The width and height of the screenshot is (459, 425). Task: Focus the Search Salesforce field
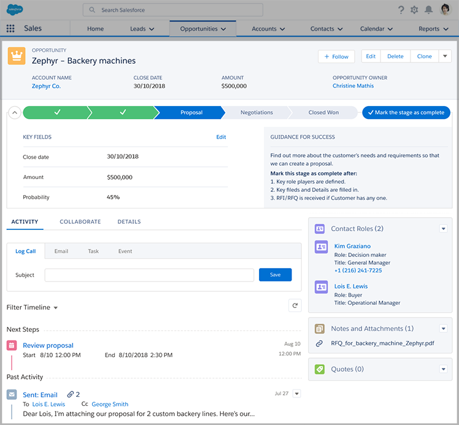172,10
